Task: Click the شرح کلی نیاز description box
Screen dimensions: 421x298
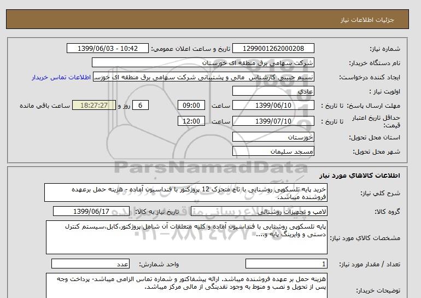Action: 186,192
